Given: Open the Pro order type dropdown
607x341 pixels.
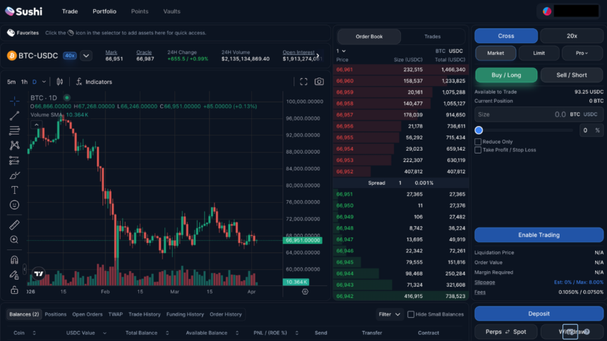Looking at the screenshot, I should point(582,53).
